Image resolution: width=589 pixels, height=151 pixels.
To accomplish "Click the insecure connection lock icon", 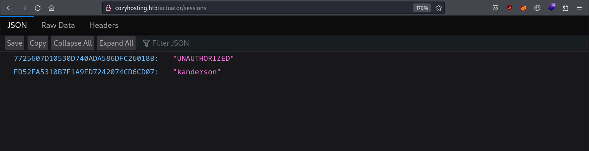I will (x=108, y=8).
